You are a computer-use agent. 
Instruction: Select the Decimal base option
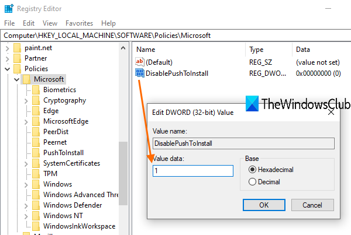(x=252, y=182)
